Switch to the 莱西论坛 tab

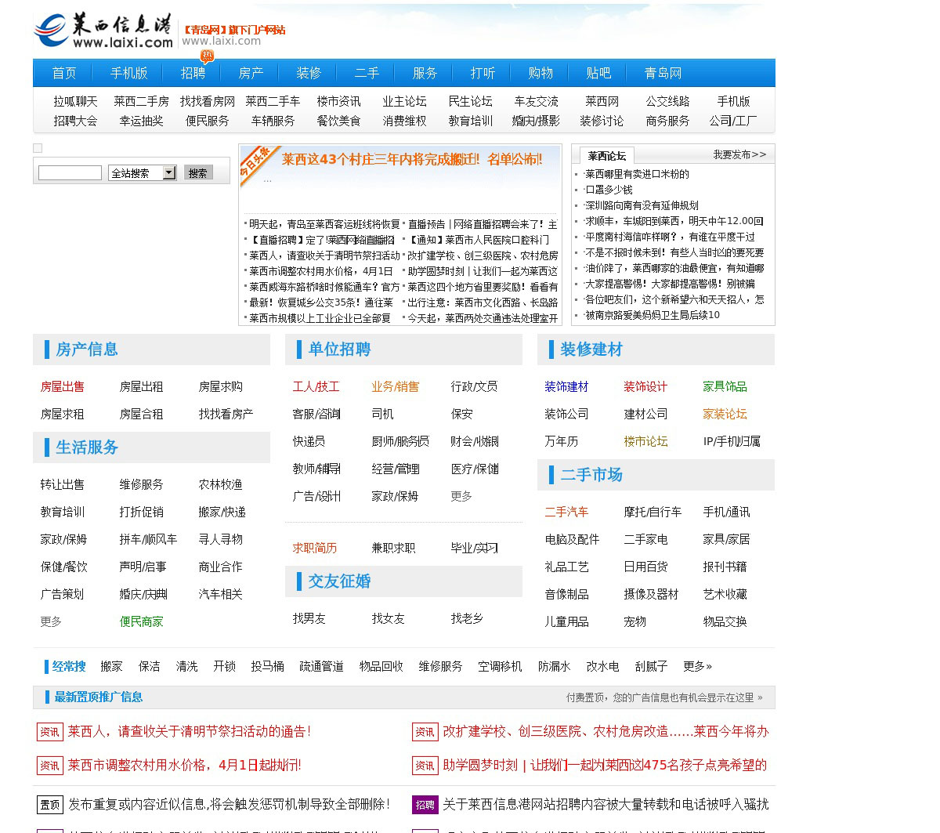point(607,156)
